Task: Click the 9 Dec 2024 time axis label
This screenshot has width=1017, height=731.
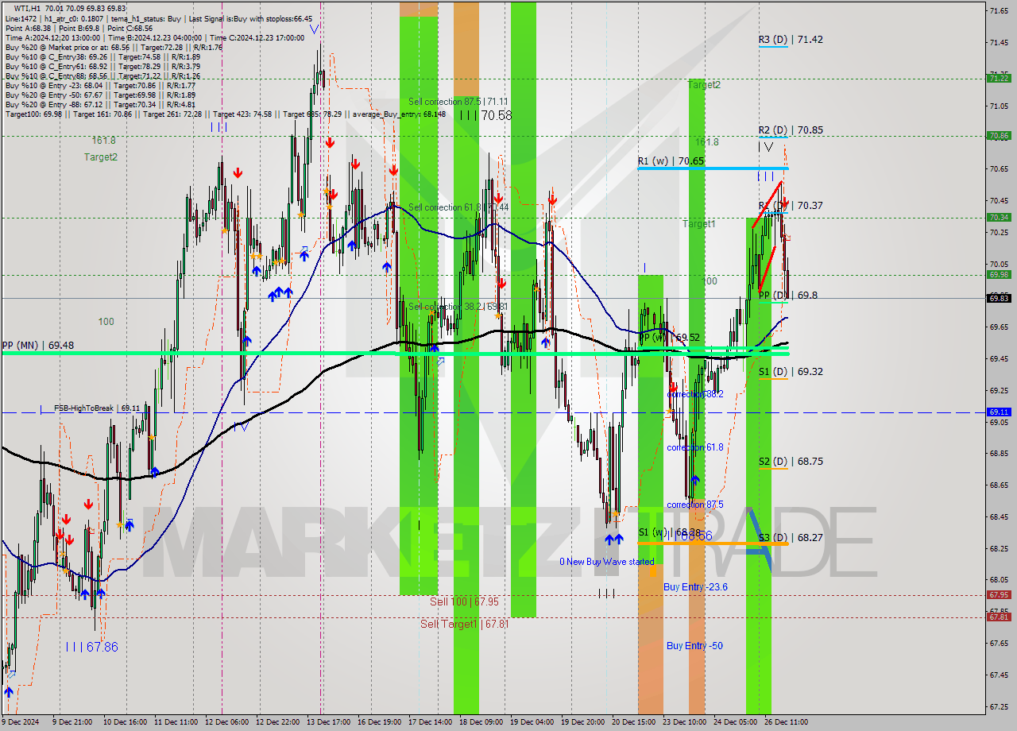Action: (x=21, y=722)
